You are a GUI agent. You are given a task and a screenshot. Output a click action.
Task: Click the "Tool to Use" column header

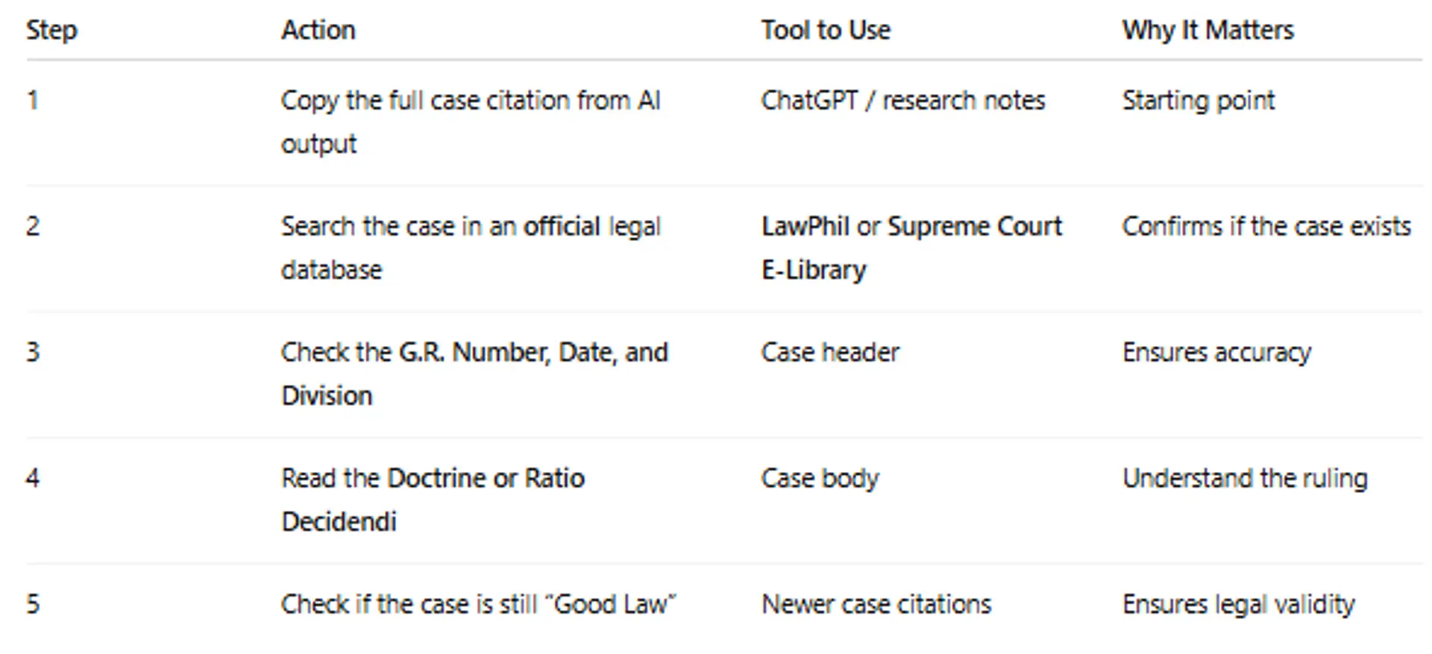(x=826, y=31)
